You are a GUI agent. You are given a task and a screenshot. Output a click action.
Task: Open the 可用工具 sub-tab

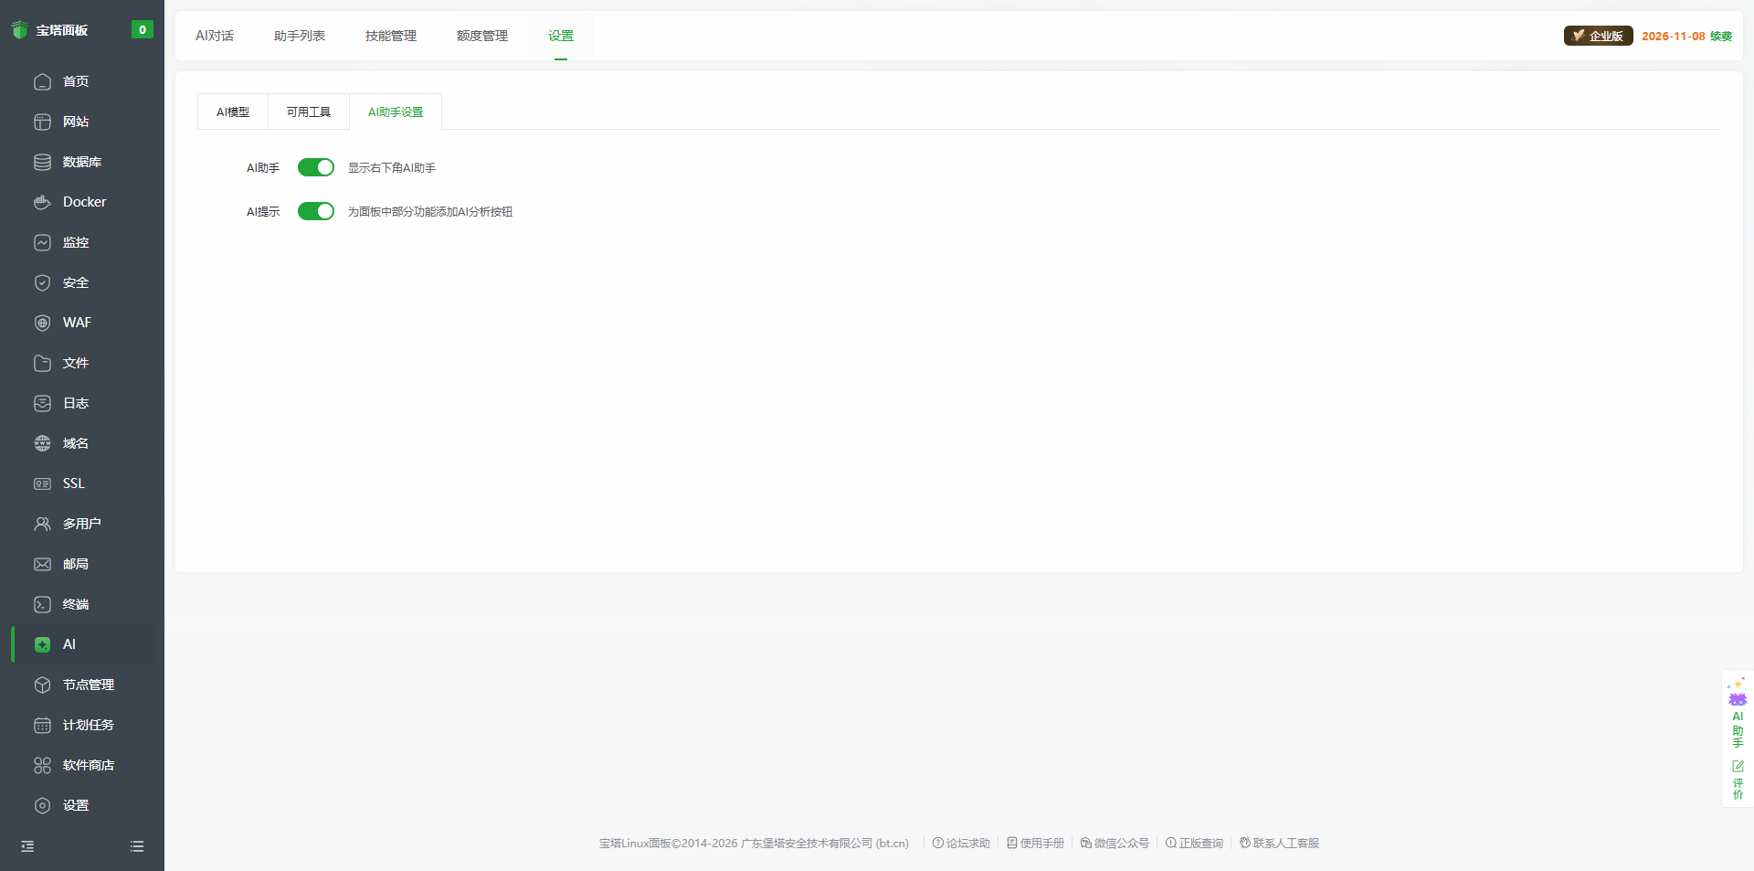click(x=308, y=112)
